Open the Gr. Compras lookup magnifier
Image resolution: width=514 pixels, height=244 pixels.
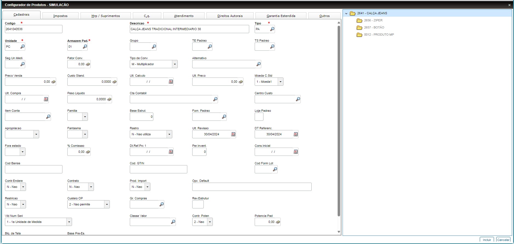162,204
